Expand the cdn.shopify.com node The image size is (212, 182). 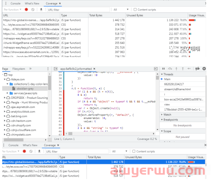click(4, 125)
